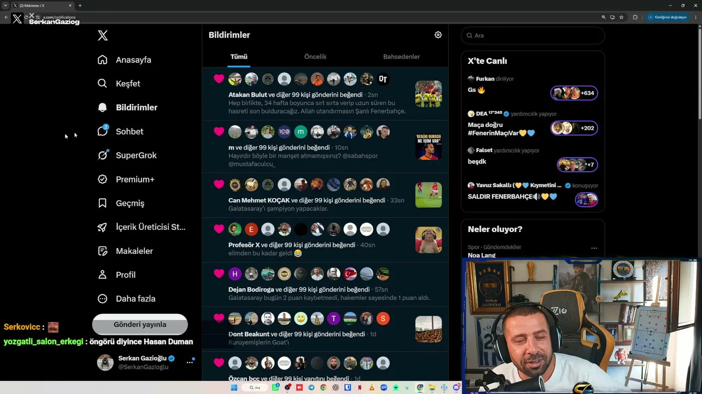The width and height of the screenshot is (702, 394).
Task: Click the orange 'S' avatar
Action: (x=383, y=318)
